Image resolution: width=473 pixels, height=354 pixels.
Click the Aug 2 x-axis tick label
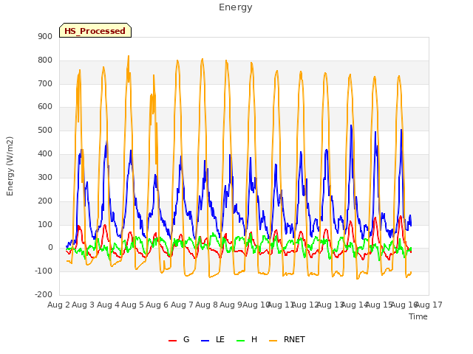[x=58, y=305]
